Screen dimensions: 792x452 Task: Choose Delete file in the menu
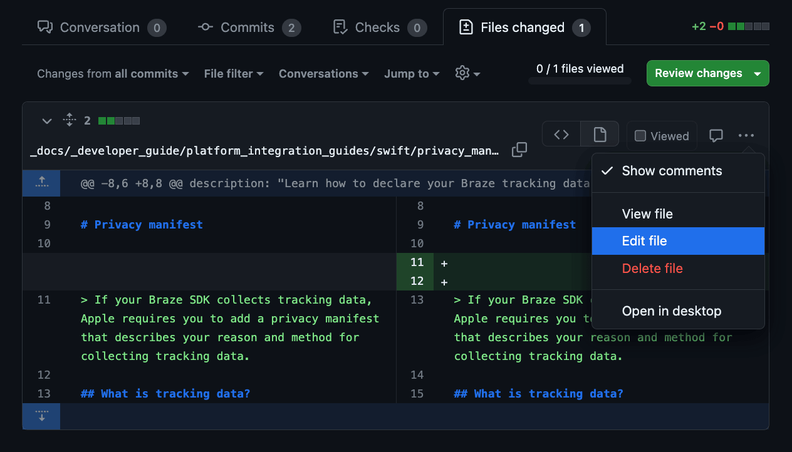point(652,269)
